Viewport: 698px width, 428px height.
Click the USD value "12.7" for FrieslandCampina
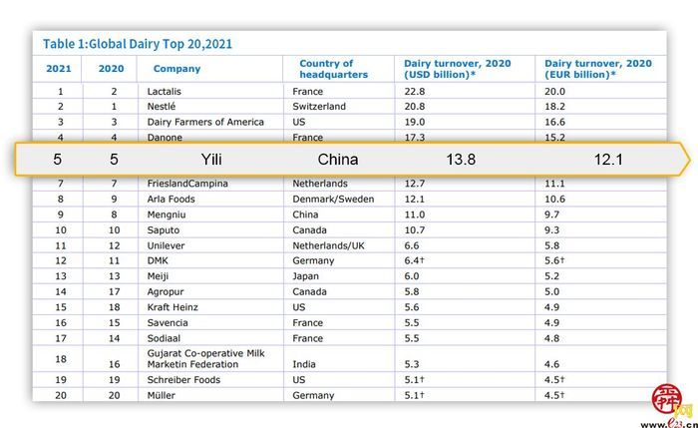pyautogui.click(x=415, y=184)
